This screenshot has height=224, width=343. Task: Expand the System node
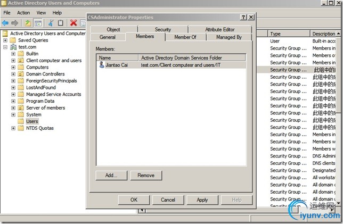13,114
